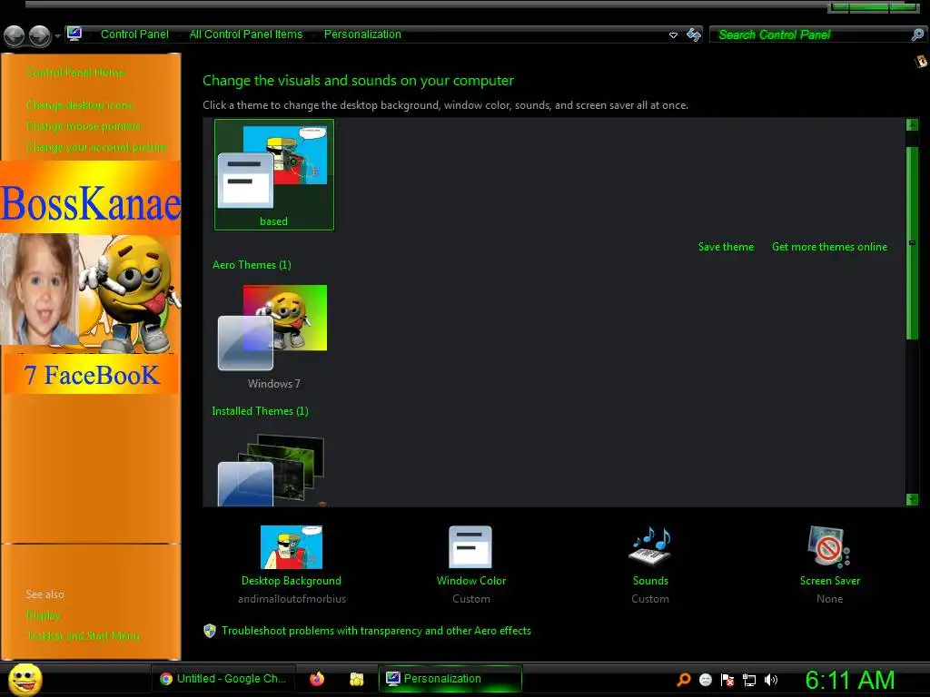
Task: Open Action Center flag tray icon
Action: pyautogui.click(x=727, y=680)
